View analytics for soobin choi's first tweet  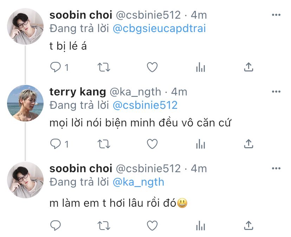(x=200, y=67)
